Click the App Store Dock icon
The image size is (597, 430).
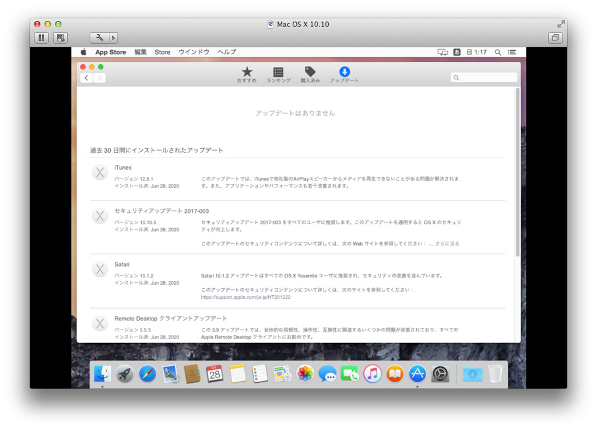[x=417, y=374]
